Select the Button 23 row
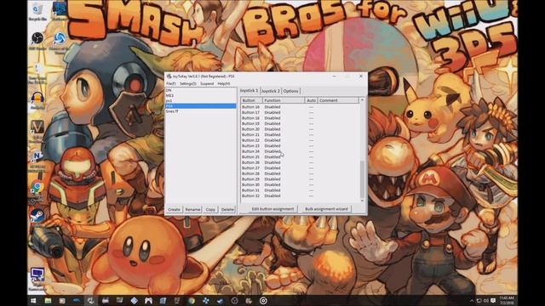The width and height of the screenshot is (545, 306). 300,145
